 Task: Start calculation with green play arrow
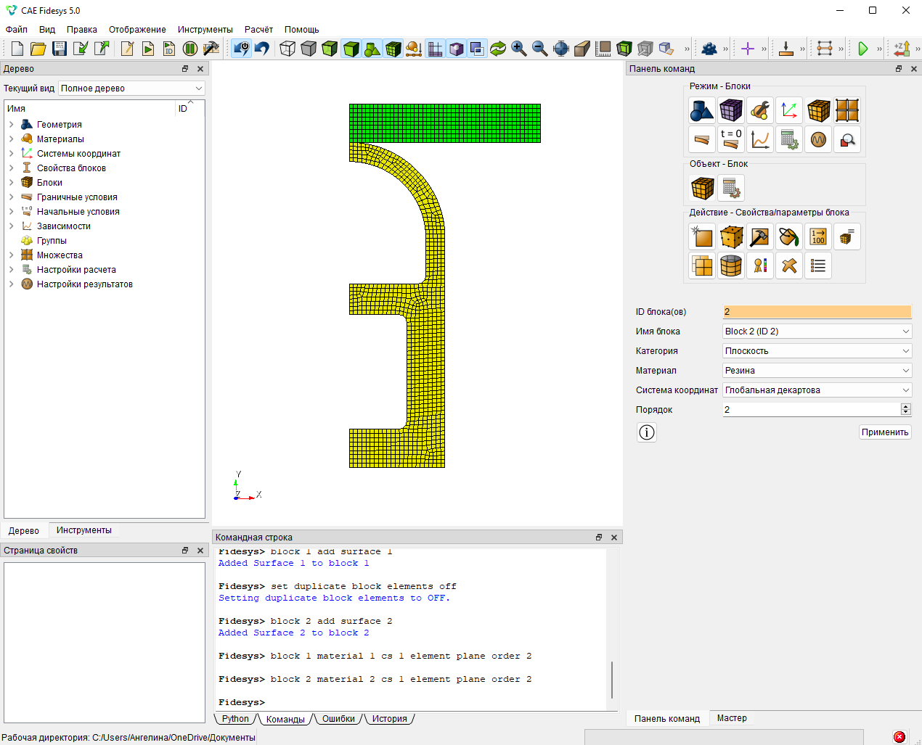click(x=863, y=49)
